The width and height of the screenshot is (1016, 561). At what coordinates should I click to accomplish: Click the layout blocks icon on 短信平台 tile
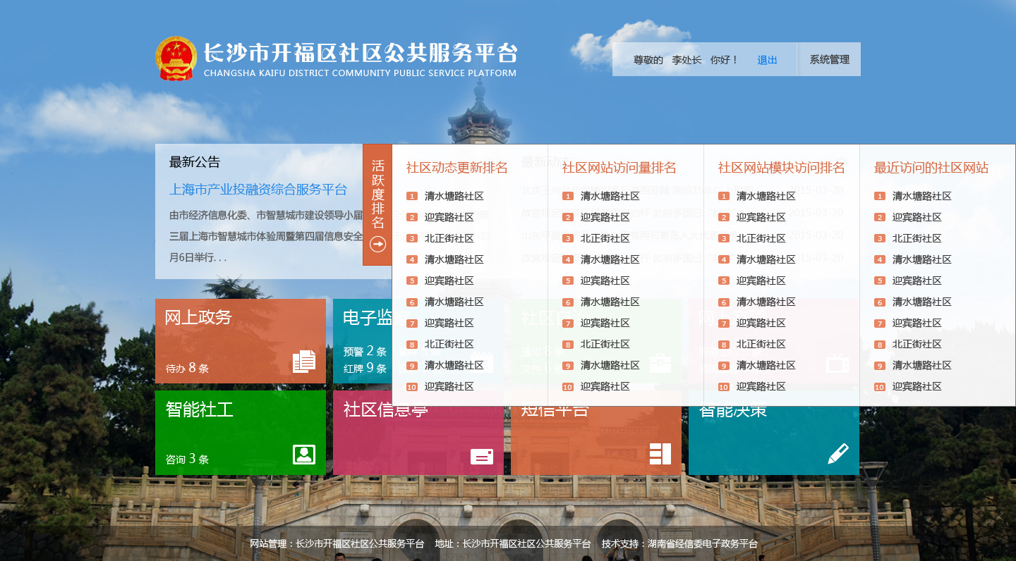[660, 454]
